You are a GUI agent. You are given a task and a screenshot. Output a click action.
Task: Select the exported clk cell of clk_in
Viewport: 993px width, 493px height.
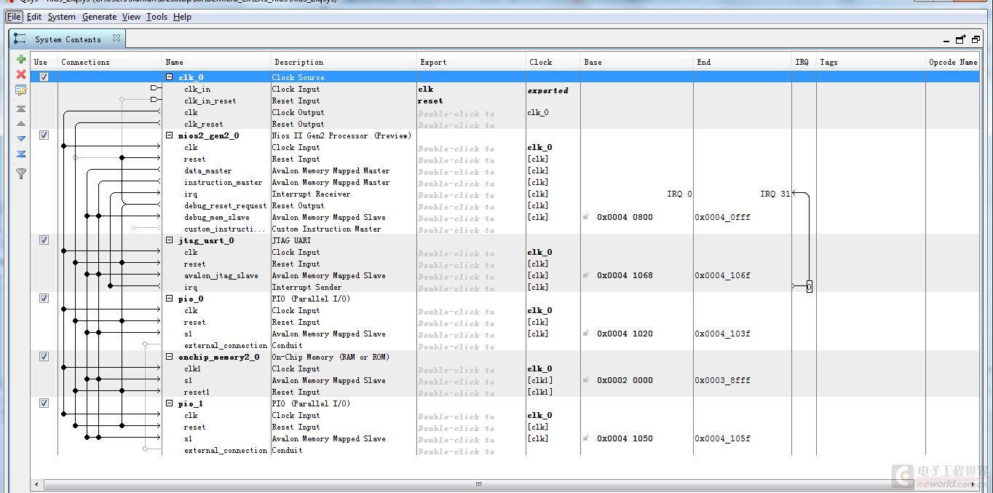[x=471, y=89]
